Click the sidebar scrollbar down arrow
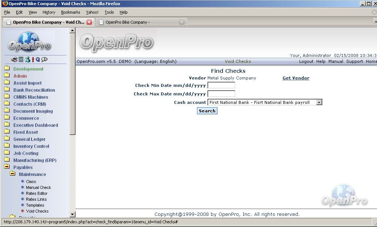 click(x=72, y=214)
